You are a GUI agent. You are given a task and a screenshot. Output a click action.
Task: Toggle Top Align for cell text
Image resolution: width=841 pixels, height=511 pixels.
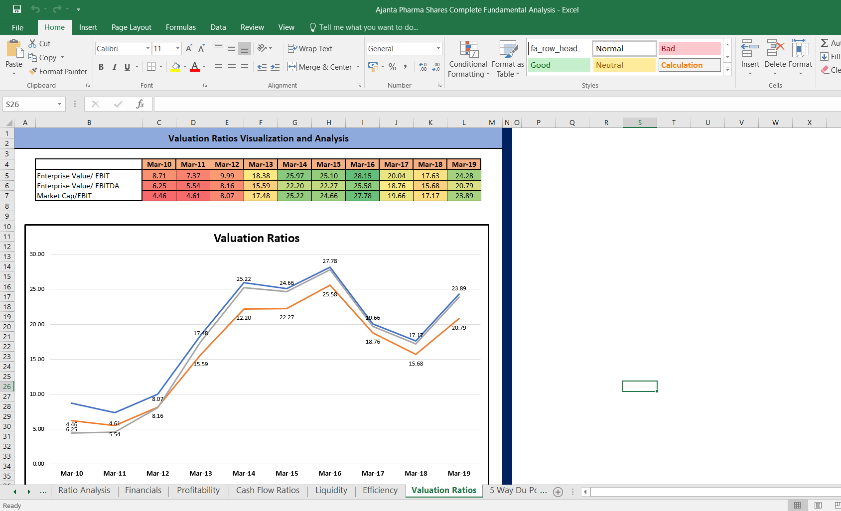(219, 48)
